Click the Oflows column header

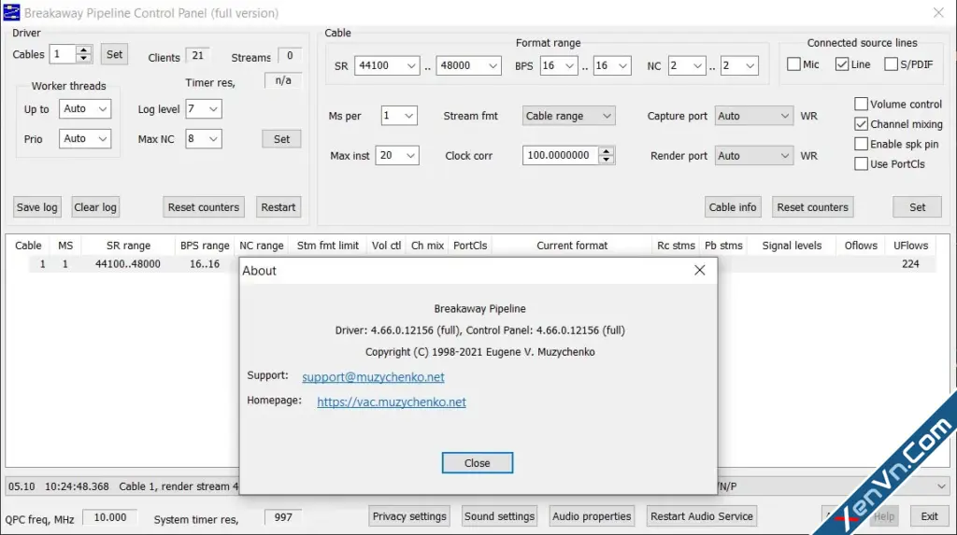click(861, 246)
